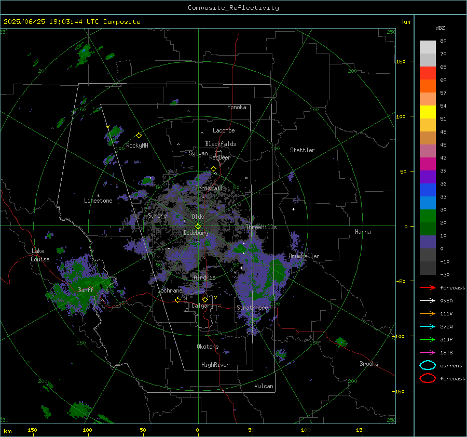Click the white 09EA arrow legend icon

point(428,301)
